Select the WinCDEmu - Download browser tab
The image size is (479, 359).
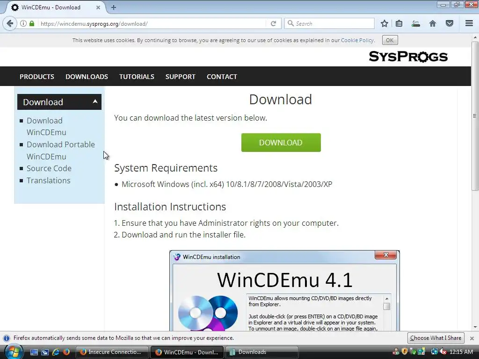coord(55,7)
